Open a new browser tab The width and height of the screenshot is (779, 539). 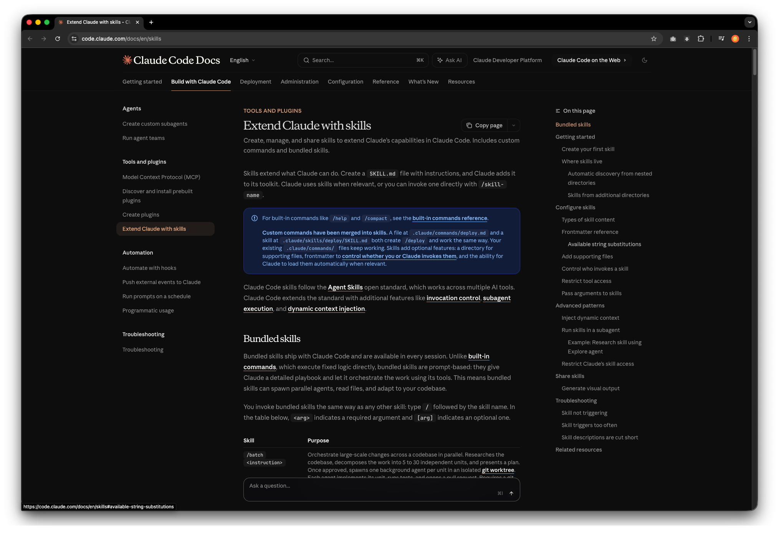(x=151, y=22)
